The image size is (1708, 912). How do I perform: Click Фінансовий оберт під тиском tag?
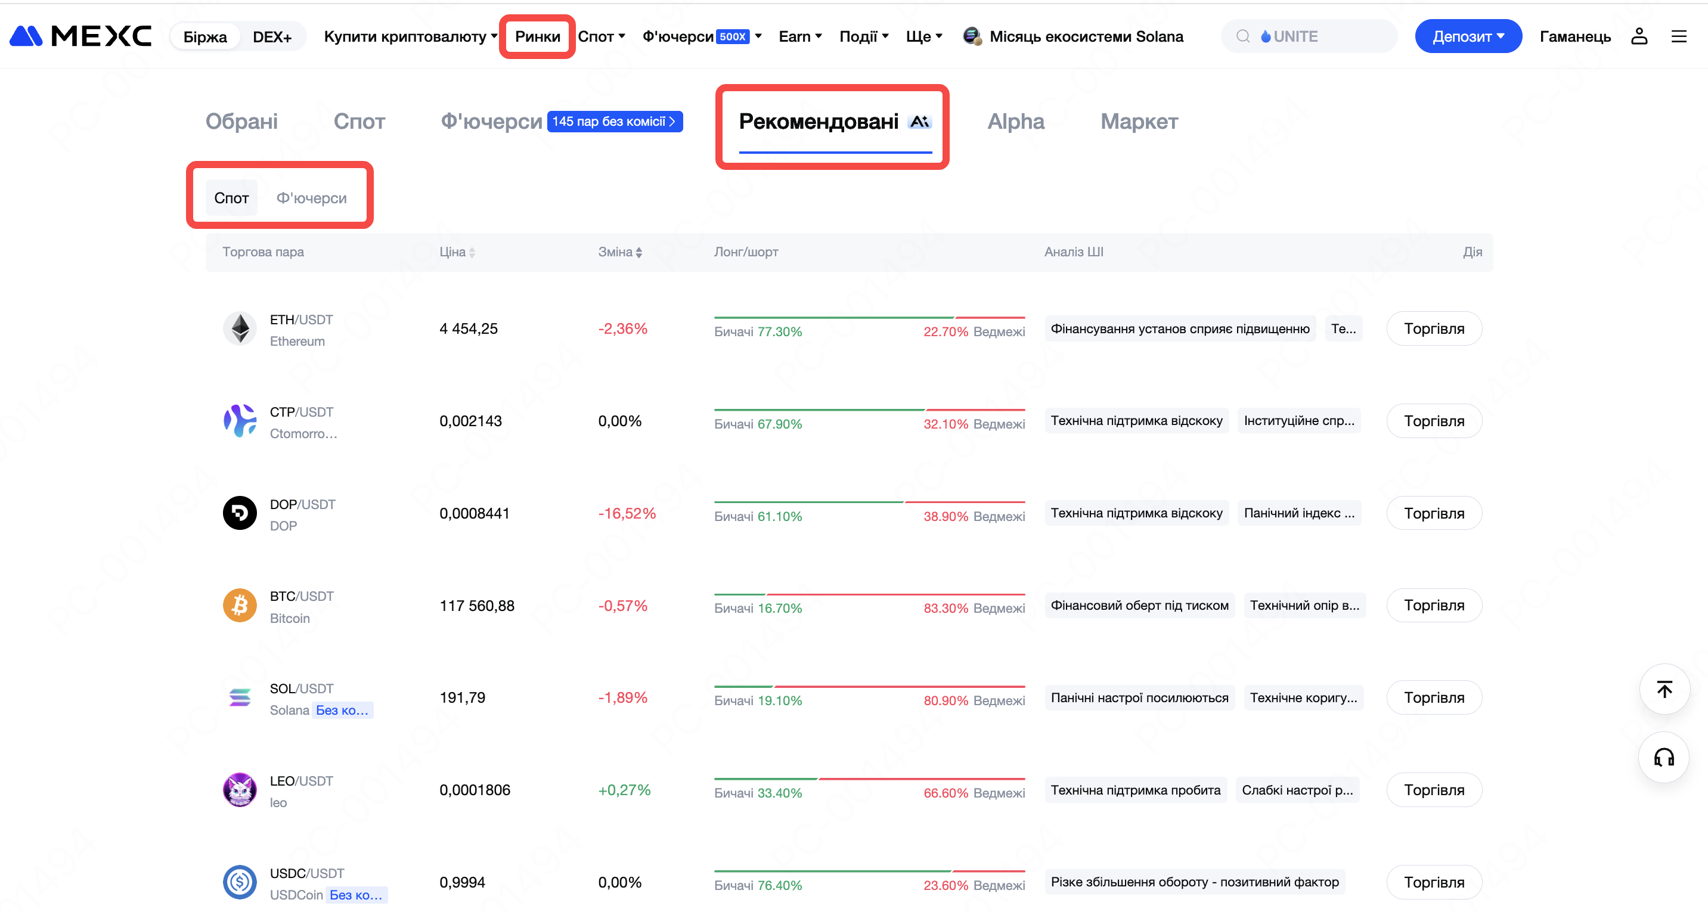point(1139,605)
